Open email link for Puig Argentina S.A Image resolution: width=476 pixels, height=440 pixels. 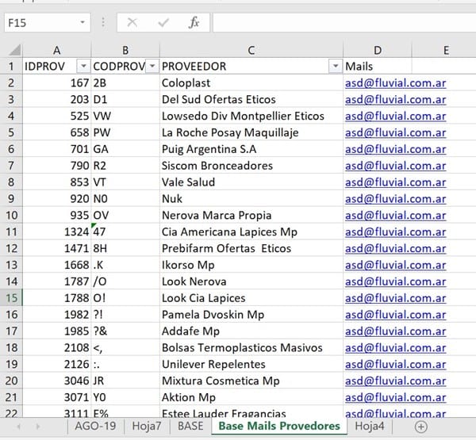pyautogui.click(x=395, y=149)
